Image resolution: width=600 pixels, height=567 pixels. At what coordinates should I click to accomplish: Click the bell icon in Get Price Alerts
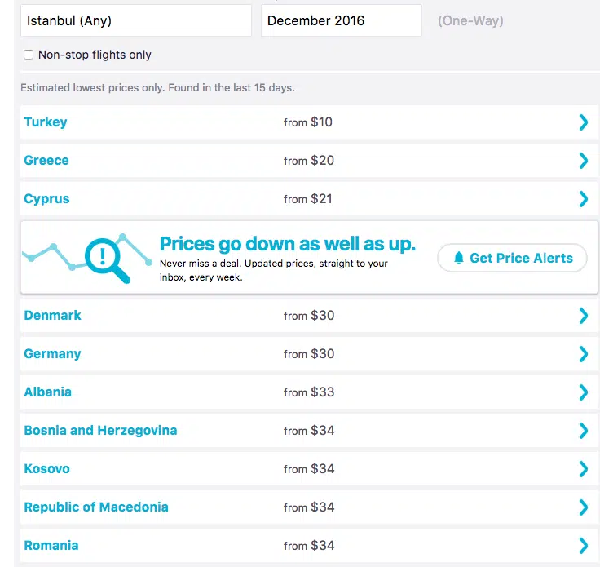pyautogui.click(x=459, y=258)
